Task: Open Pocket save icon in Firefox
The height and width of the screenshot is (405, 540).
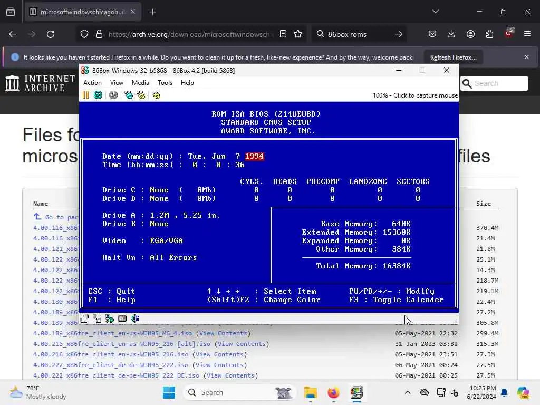Action: point(432,34)
